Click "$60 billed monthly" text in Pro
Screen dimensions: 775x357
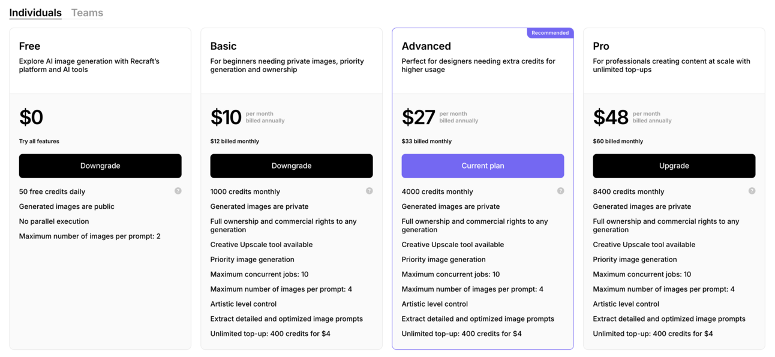coord(618,142)
